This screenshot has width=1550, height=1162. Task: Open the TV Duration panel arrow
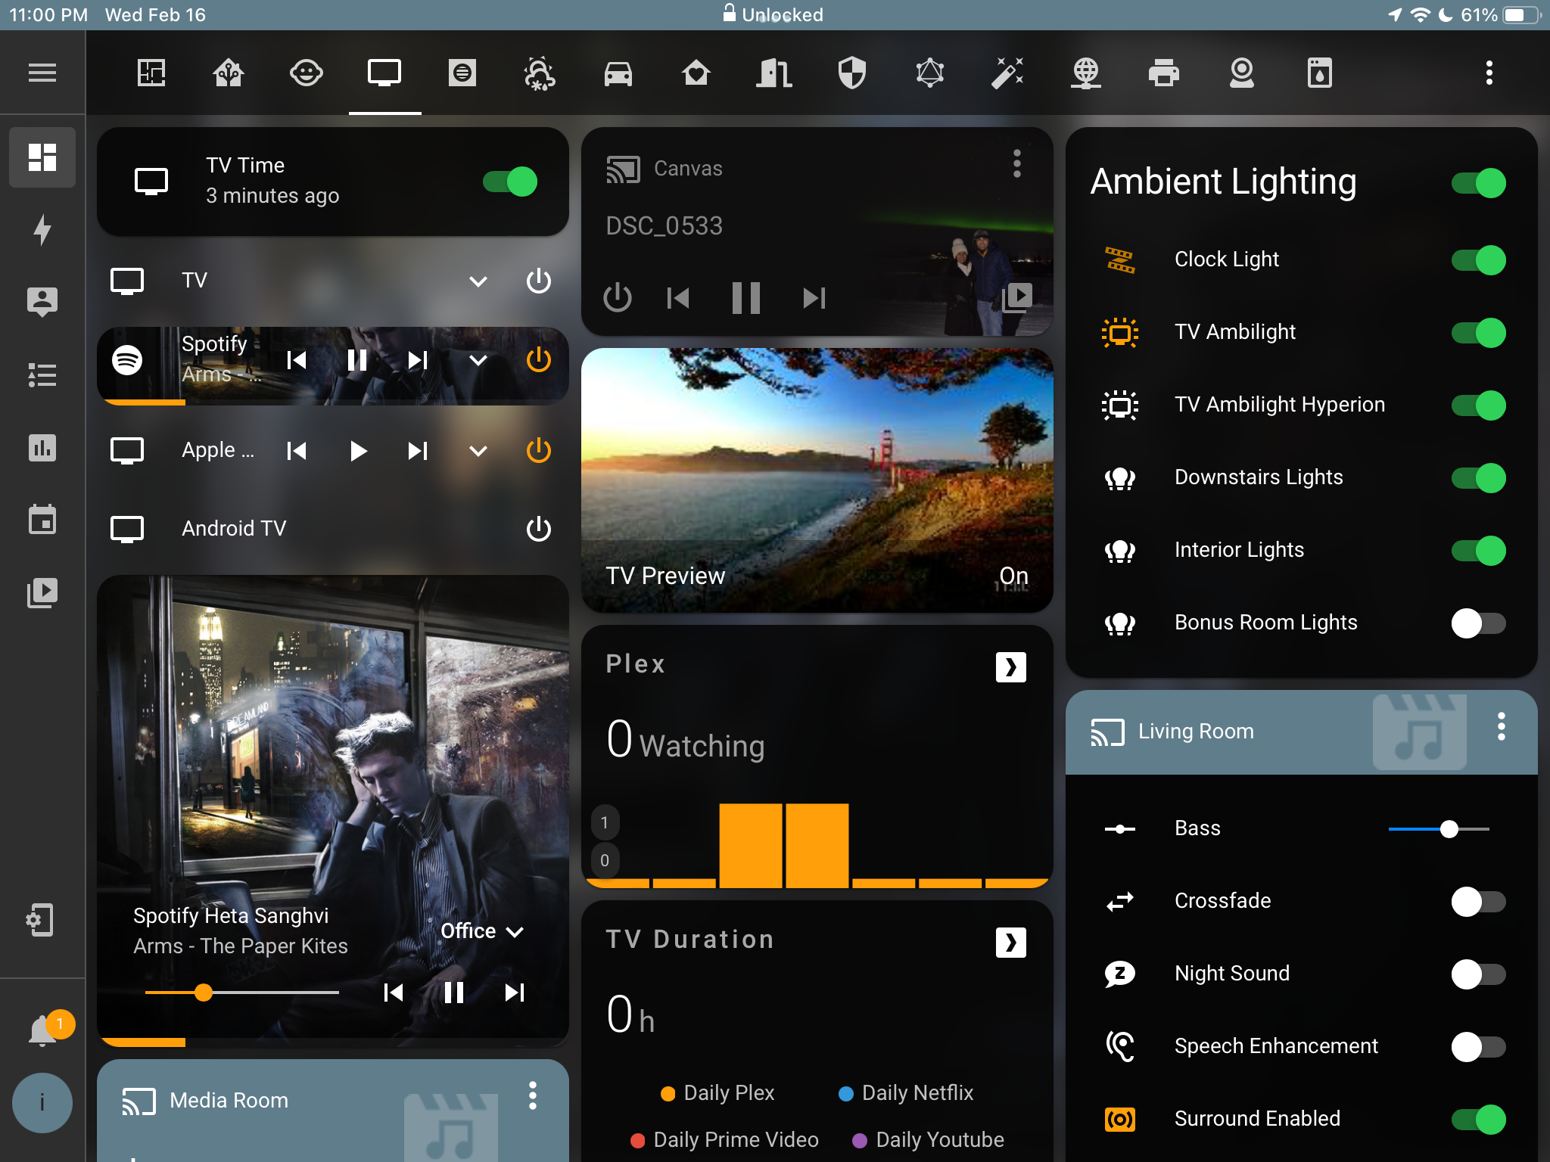click(x=1010, y=943)
